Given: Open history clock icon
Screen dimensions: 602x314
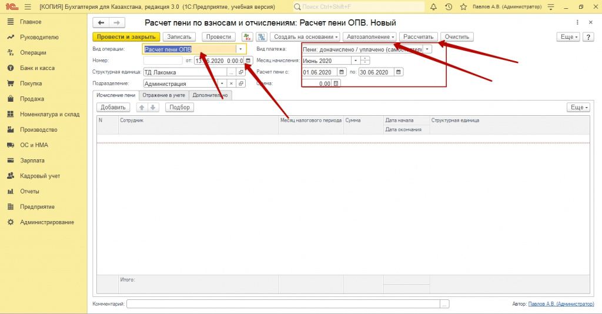Looking at the screenshot, I should click(449, 7).
